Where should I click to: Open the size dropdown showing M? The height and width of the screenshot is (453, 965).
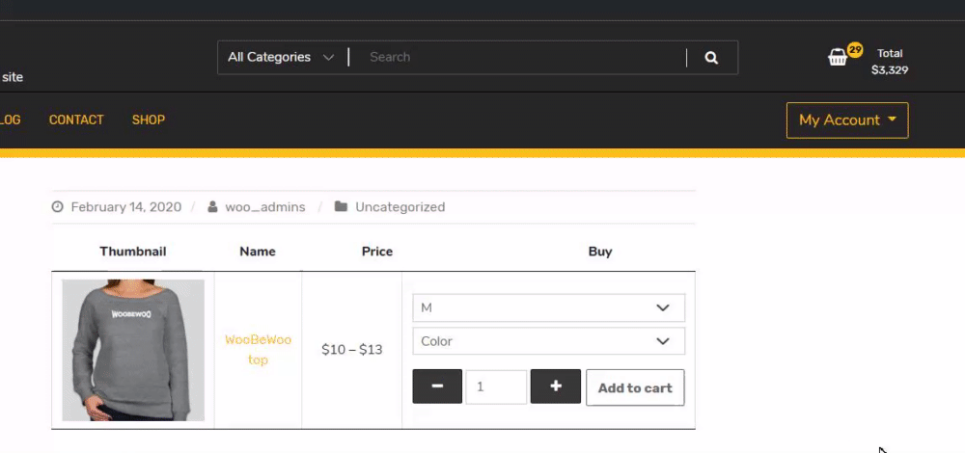[548, 308]
